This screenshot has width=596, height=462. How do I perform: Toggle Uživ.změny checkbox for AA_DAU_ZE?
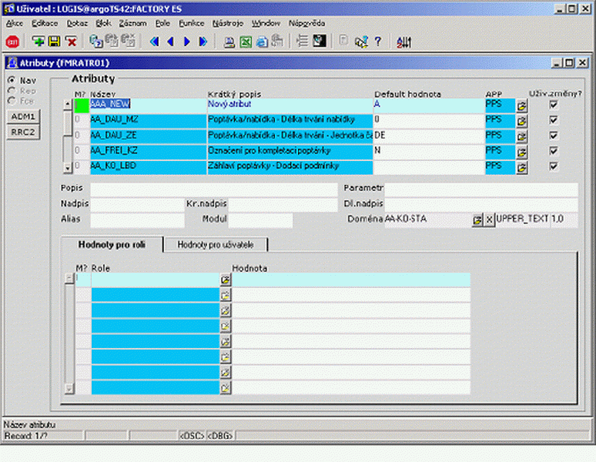click(x=554, y=136)
